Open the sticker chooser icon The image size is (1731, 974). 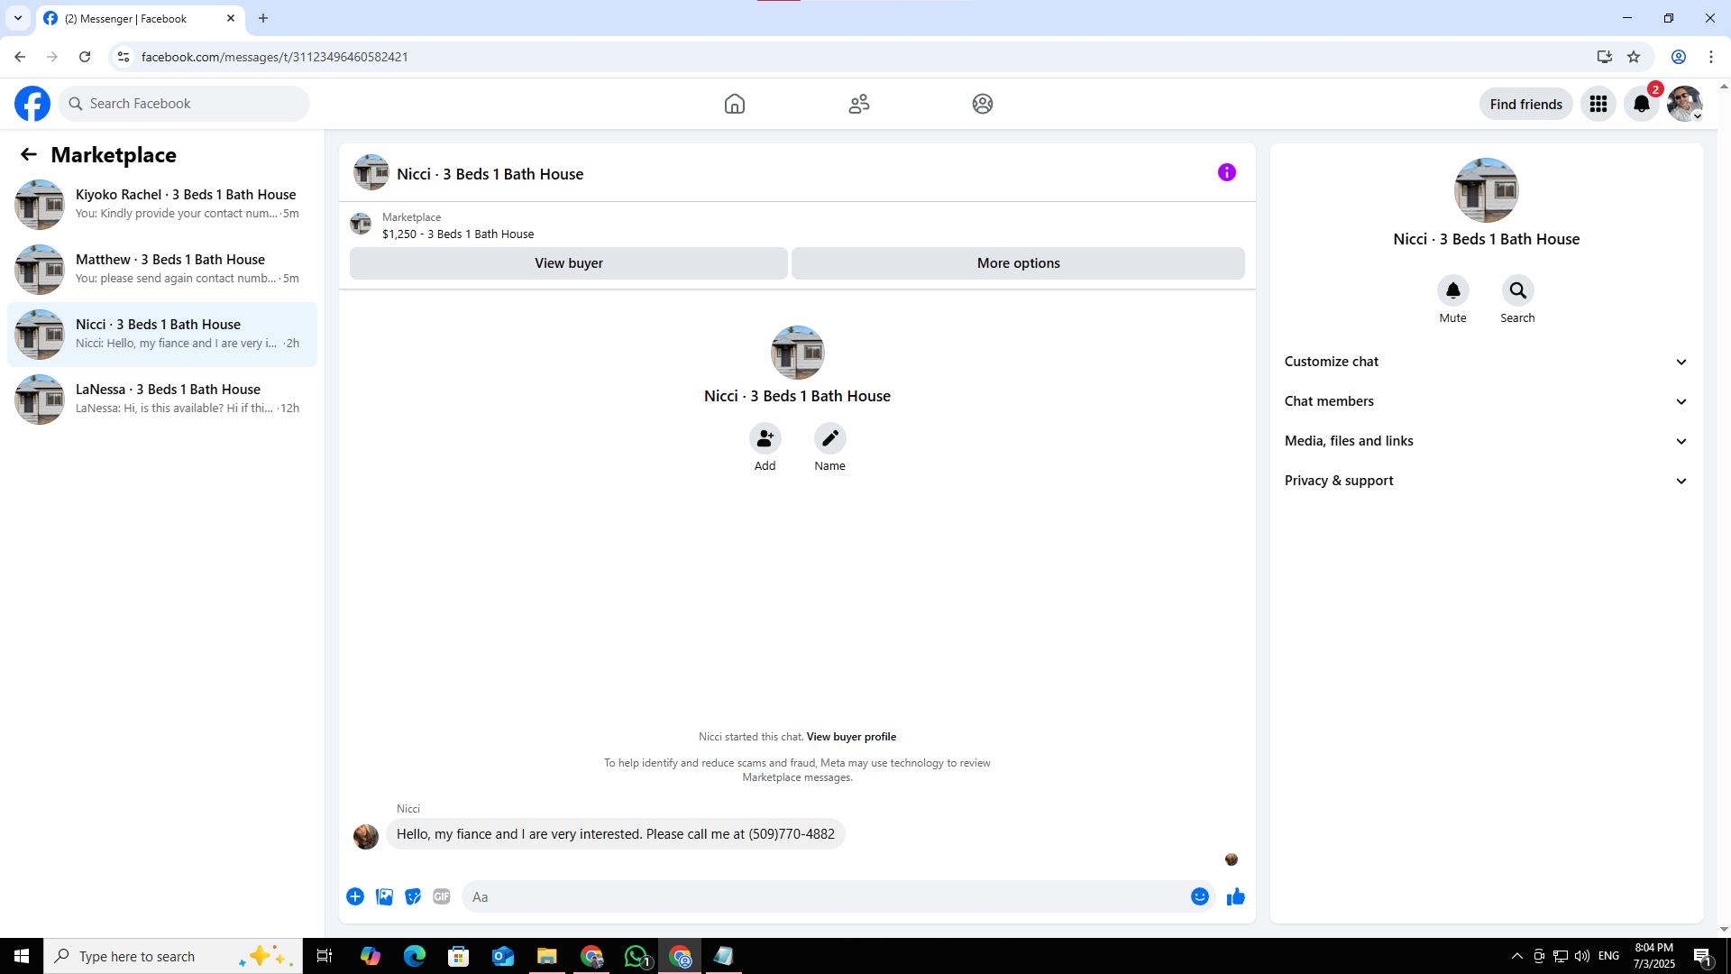pos(413,896)
